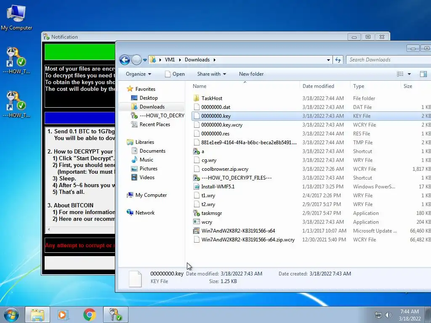
Task: Create a New folder
Action: [x=251, y=74]
